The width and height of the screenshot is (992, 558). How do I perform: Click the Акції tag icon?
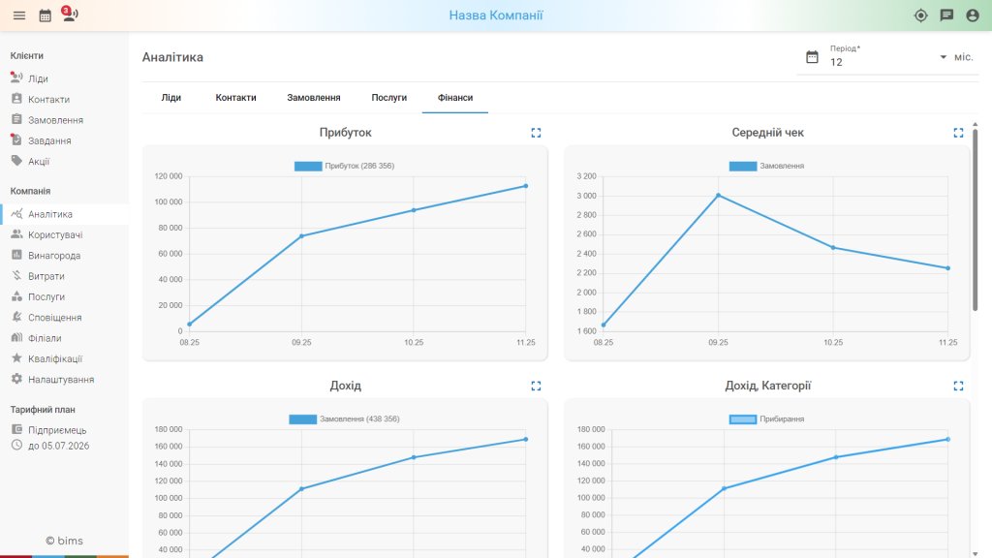pyautogui.click(x=16, y=161)
